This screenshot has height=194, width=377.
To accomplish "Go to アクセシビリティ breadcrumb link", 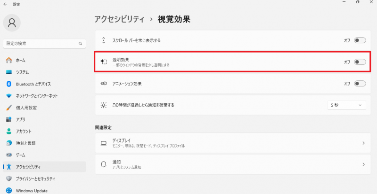I will point(118,19).
